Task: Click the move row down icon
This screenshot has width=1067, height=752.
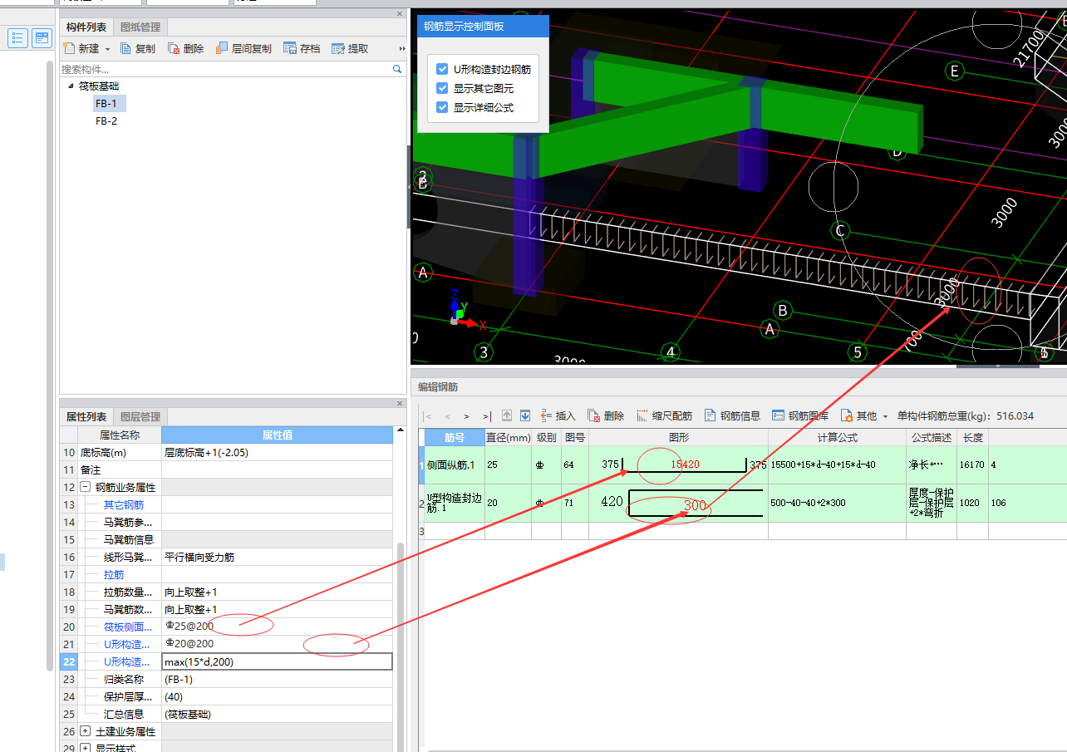Action: pyautogui.click(x=525, y=415)
